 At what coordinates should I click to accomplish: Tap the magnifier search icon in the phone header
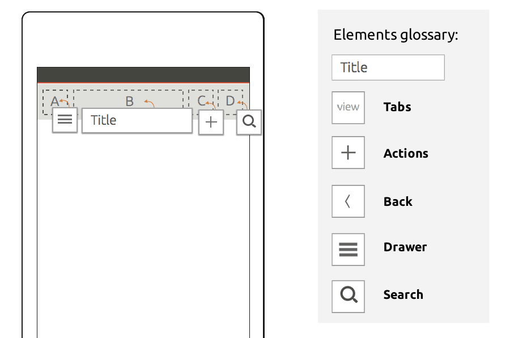coord(249,121)
